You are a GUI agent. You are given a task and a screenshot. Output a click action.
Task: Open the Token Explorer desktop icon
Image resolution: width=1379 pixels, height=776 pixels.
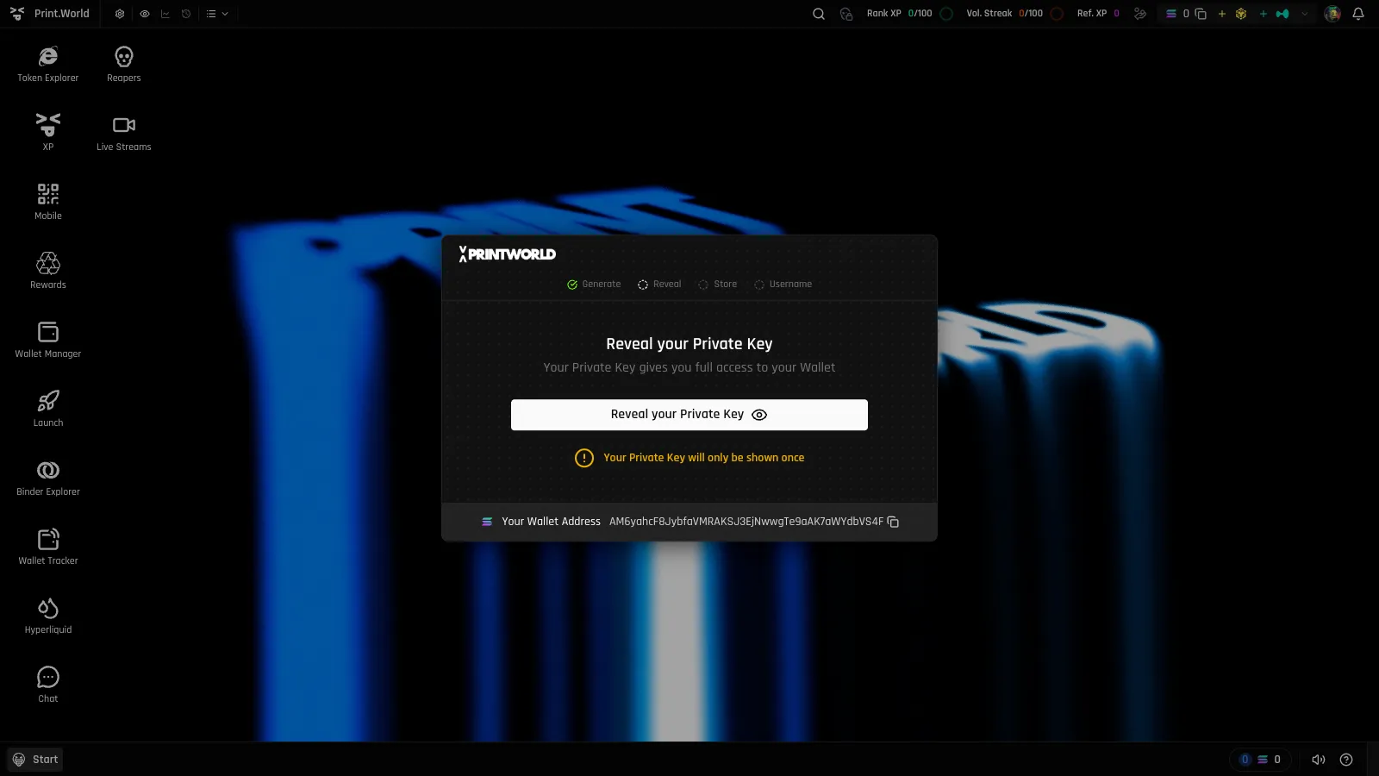click(x=48, y=64)
